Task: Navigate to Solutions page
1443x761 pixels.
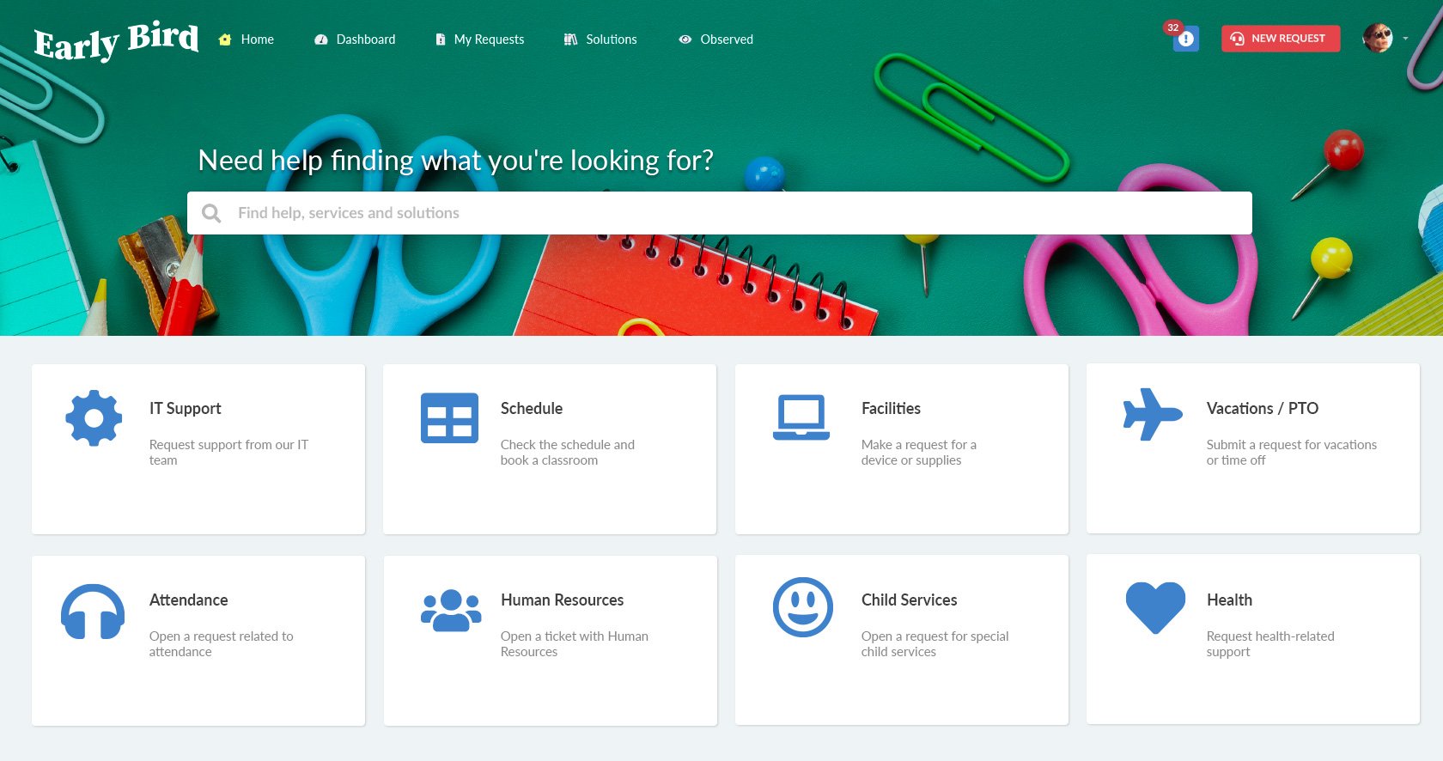Action: (x=600, y=40)
